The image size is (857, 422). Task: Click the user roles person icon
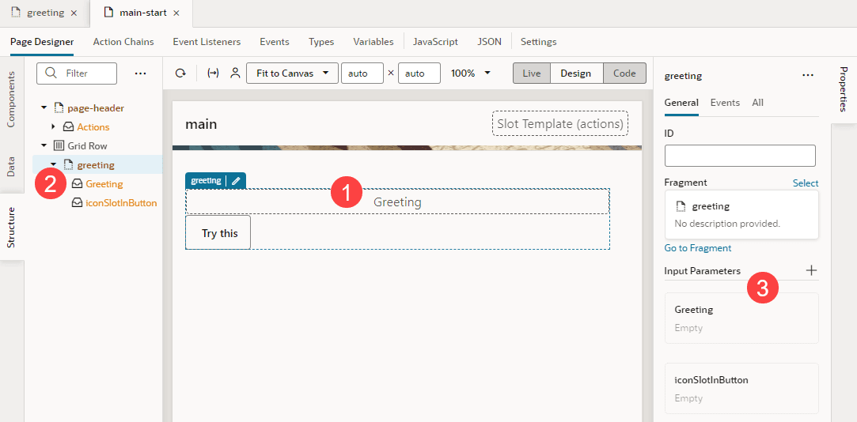(235, 73)
